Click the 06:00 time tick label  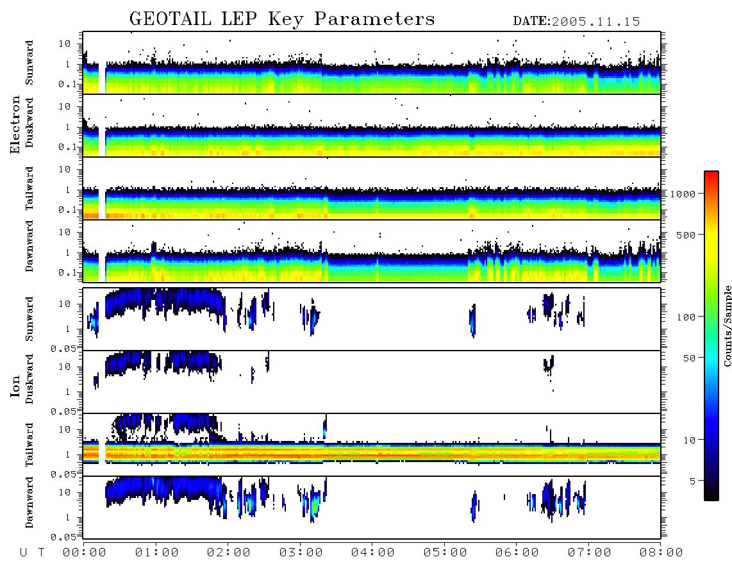517,553
